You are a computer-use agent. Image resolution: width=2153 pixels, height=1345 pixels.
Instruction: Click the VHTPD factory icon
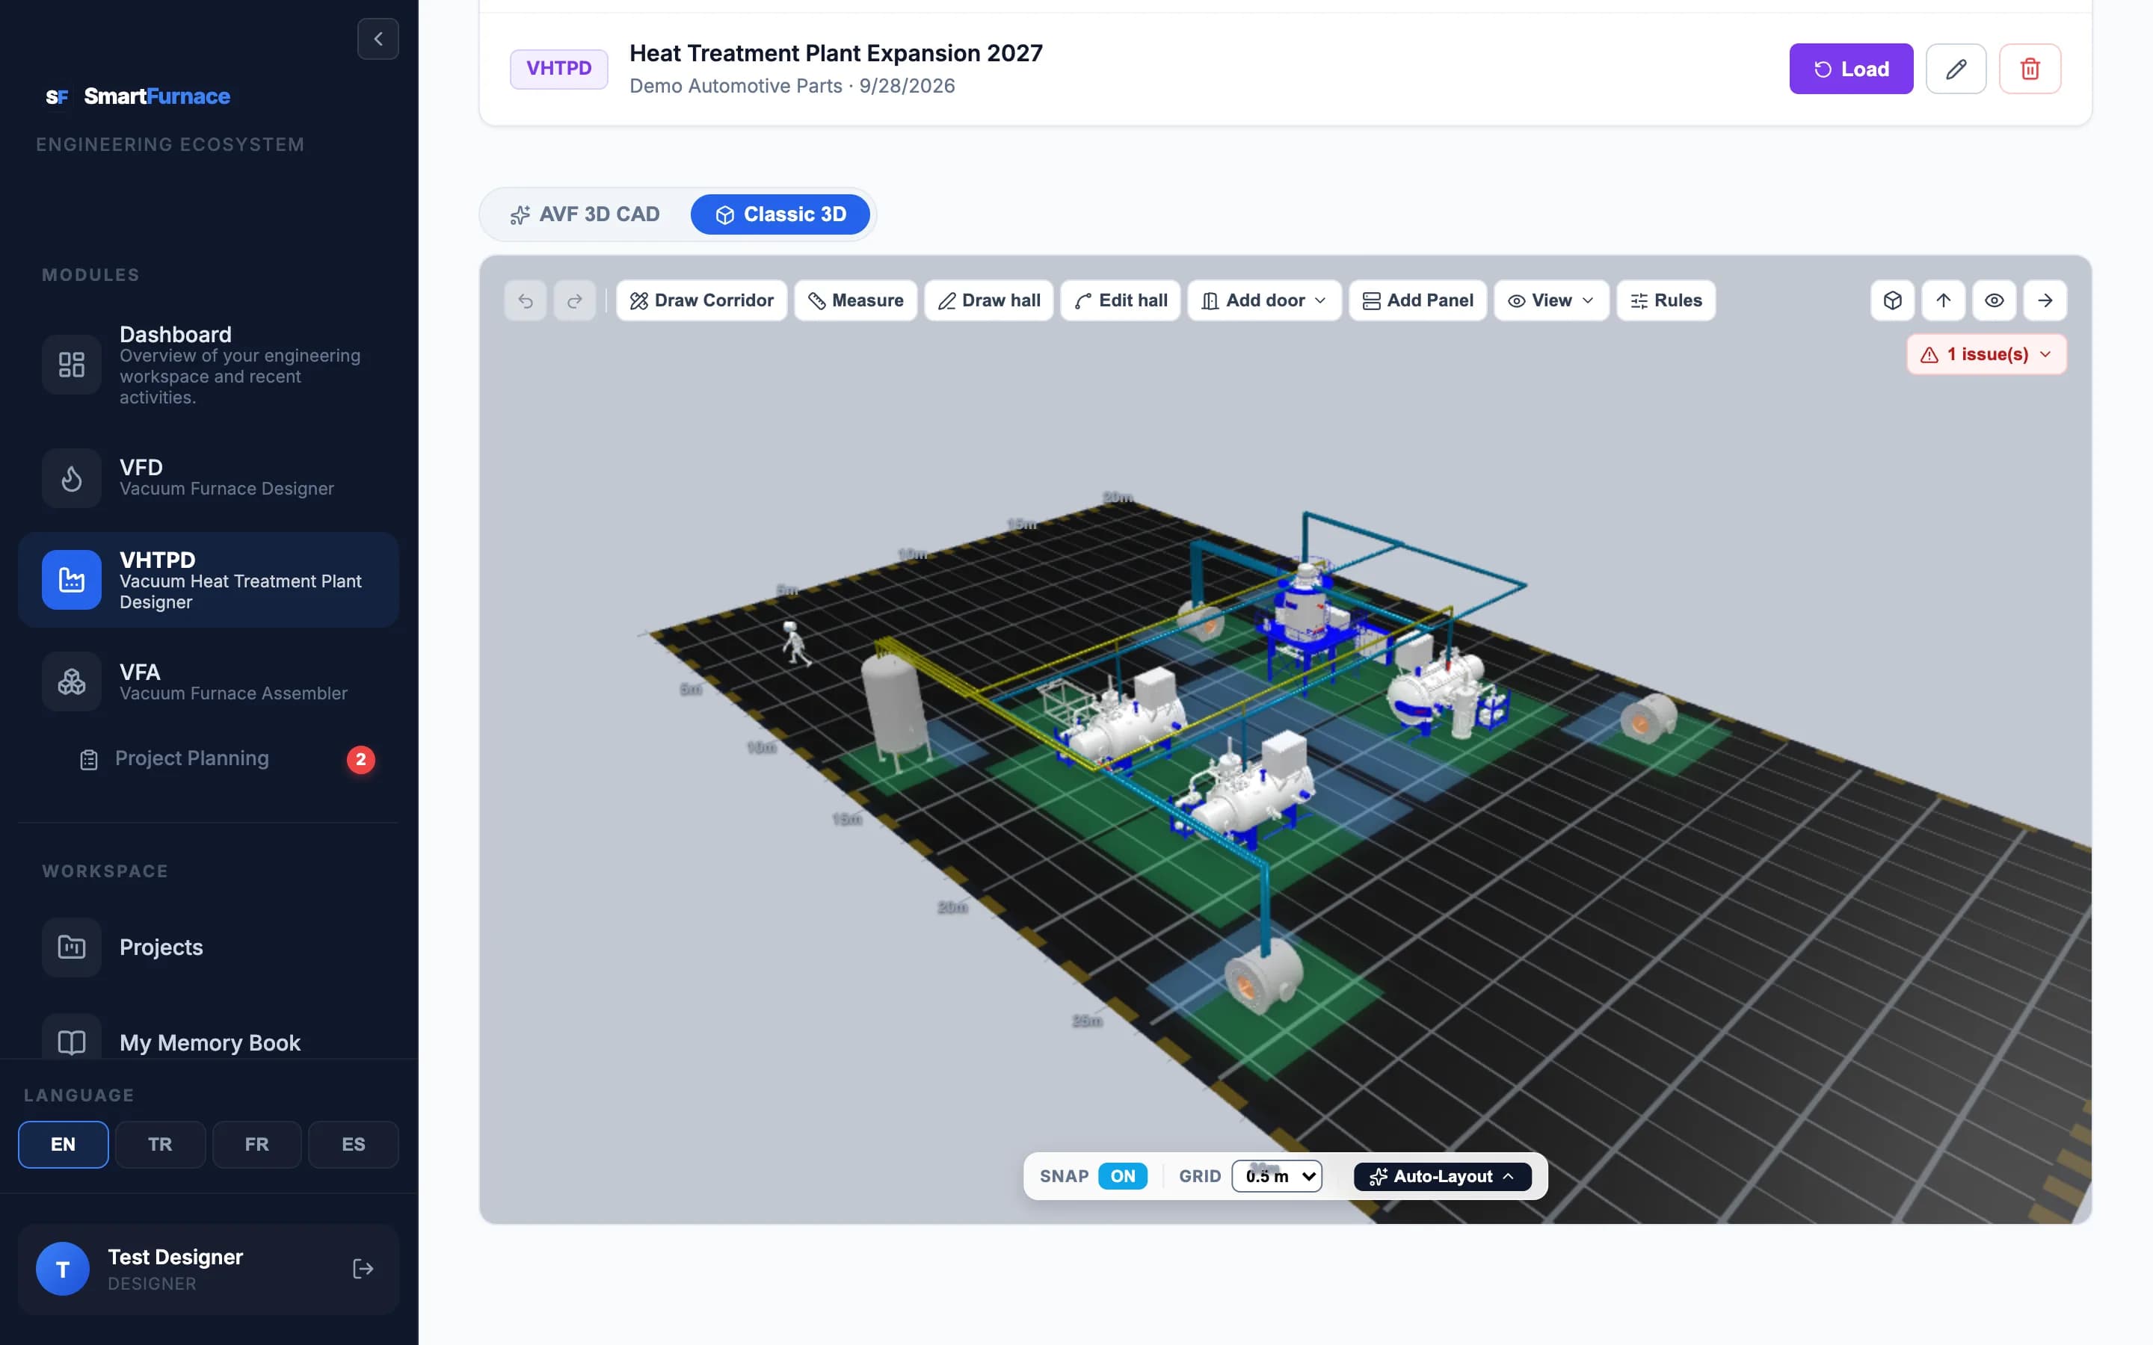(71, 580)
